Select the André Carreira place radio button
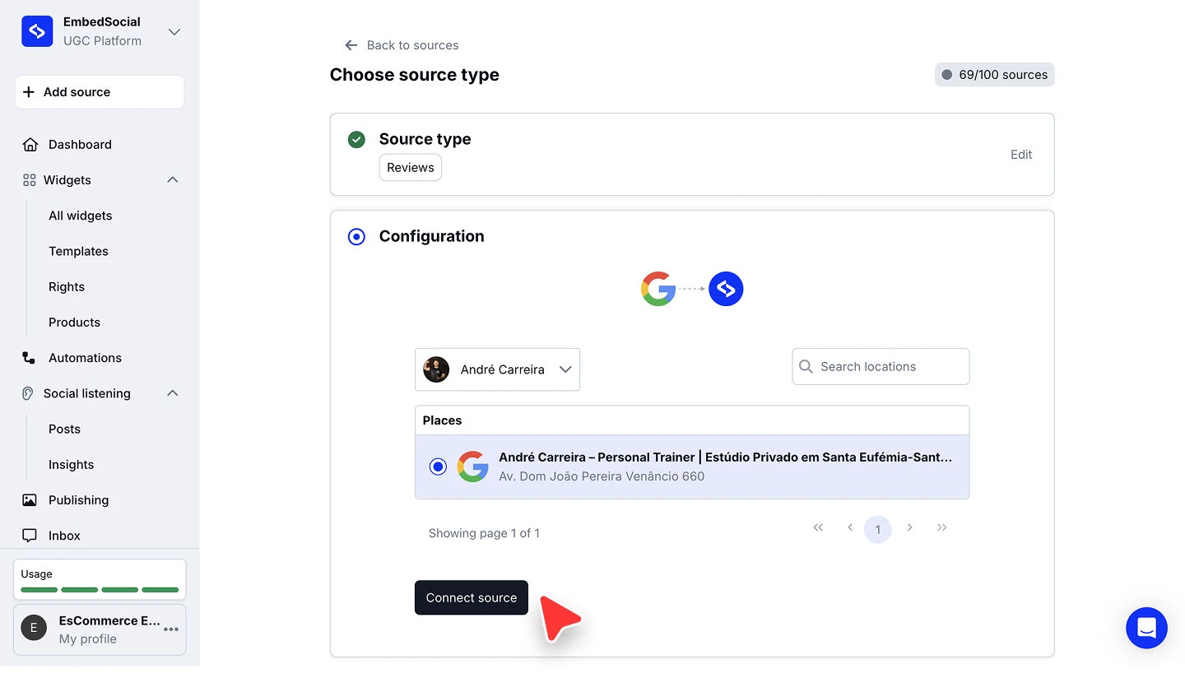Viewport: 1185px width, 678px height. tap(438, 467)
